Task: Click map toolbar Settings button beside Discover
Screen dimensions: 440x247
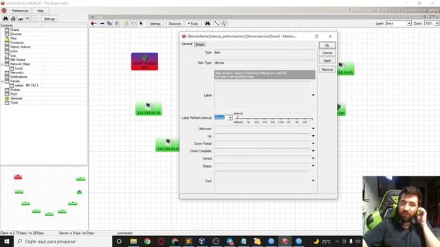Action: tap(155, 23)
